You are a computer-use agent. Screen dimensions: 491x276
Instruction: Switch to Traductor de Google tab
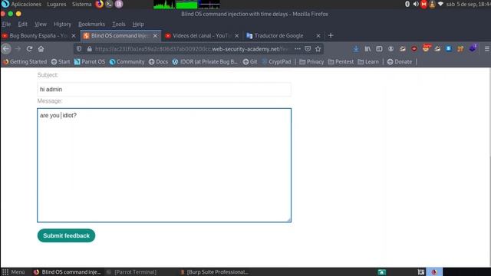(278, 36)
